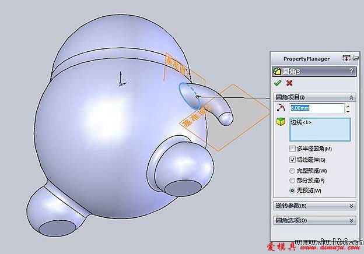Expand the 圆角选项 section
Viewport: 364px width, 254px height.
pos(351,220)
